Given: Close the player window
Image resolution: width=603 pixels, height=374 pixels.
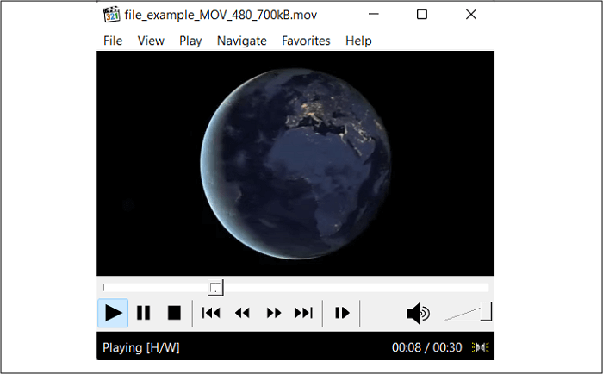Looking at the screenshot, I should pos(471,15).
